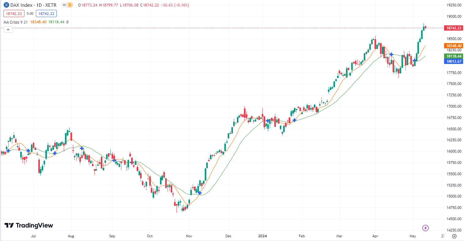Click orange 18348.40 value in MA Cross legend
This screenshot has height=241, width=464.
pyautogui.click(x=38, y=22)
